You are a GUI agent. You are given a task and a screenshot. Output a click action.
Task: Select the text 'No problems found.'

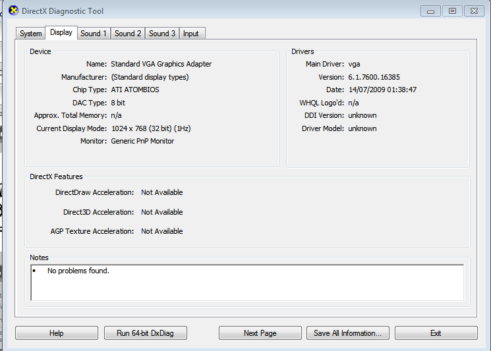click(x=78, y=271)
